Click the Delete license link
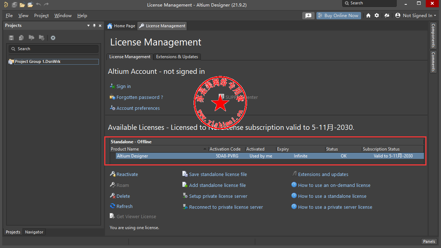This screenshot has width=441, height=248. (x=123, y=196)
